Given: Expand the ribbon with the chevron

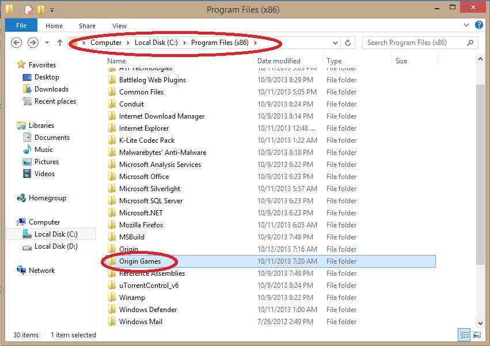Looking at the screenshot, I should 466,26.
